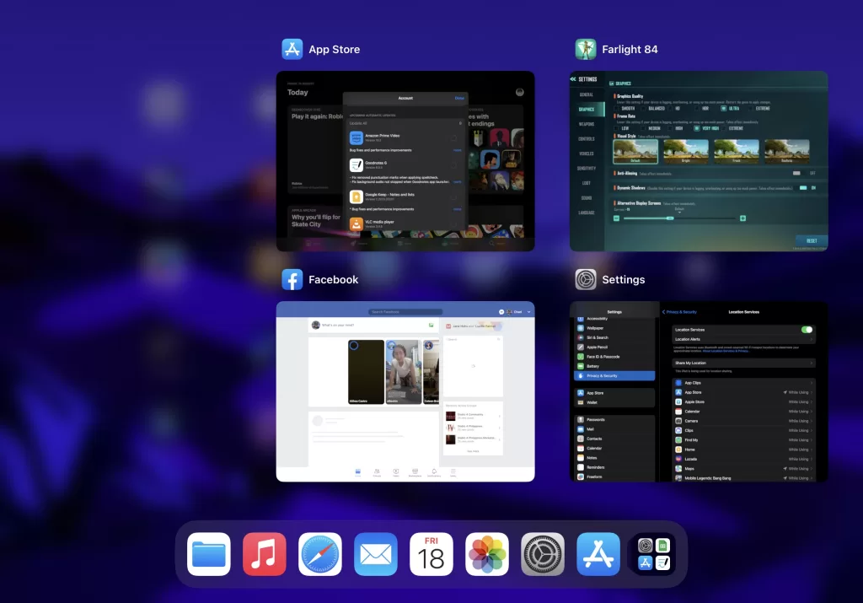Select VERY HIGH frame rate checkbox
This screenshot has width=863, height=603.
click(x=697, y=128)
